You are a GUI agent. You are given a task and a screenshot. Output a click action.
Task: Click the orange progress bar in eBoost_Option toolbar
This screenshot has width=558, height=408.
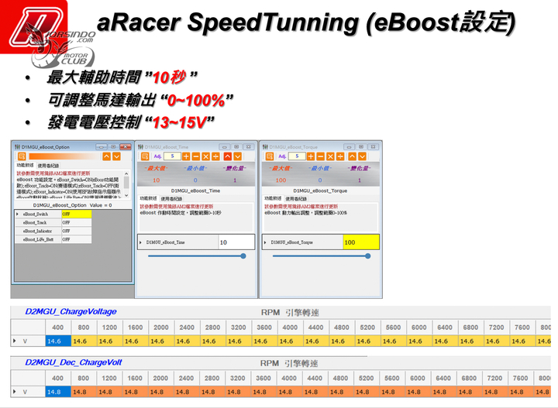pos(64,156)
